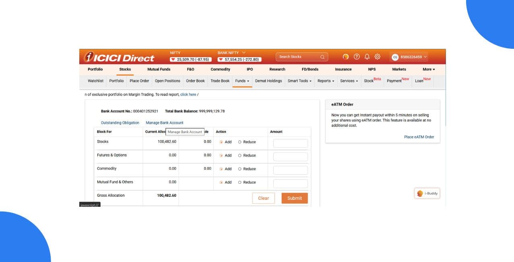Select Add radio for Futures & Options

(x=221, y=156)
